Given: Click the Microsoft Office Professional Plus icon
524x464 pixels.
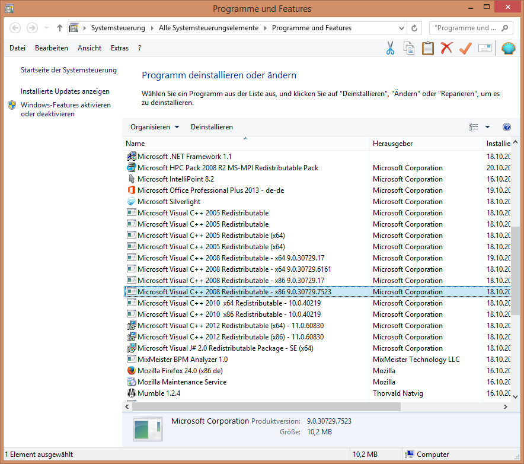Looking at the screenshot, I should pyautogui.click(x=132, y=190).
